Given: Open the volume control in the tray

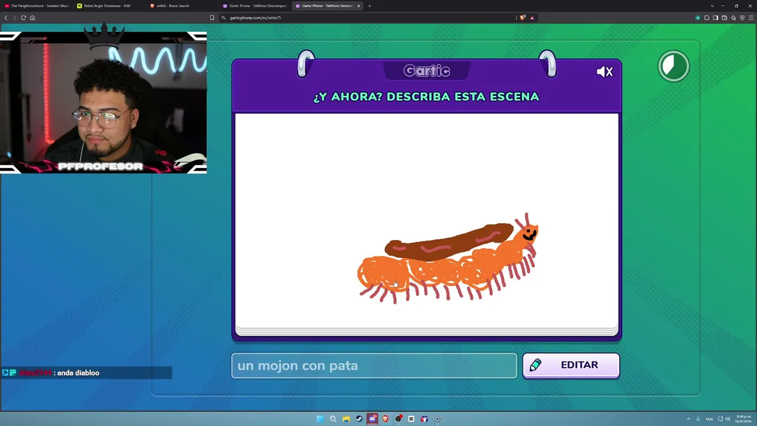Looking at the screenshot, I should point(727,419).
